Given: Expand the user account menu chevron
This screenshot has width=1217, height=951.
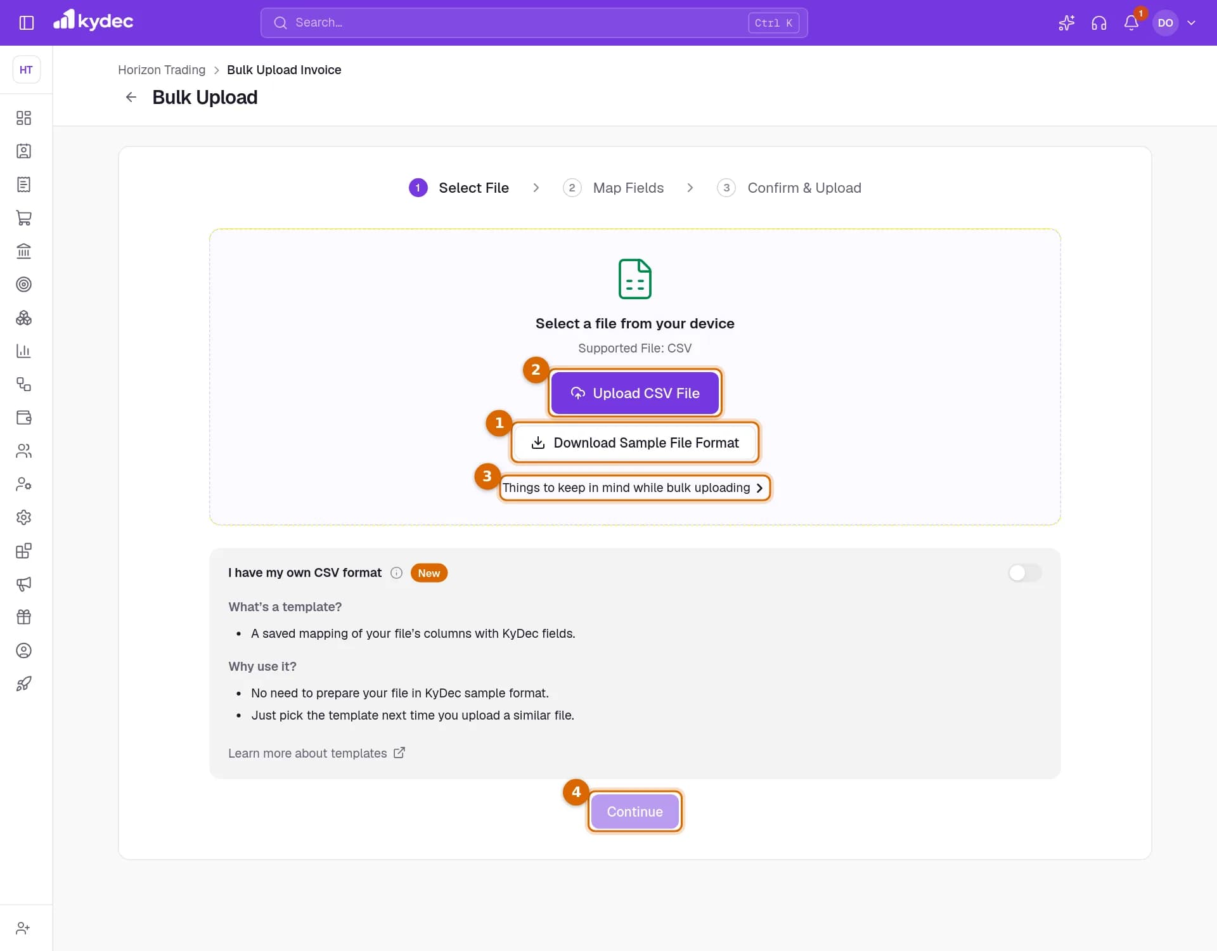Looking at the screenshot, I should [x=1191, y=23].
